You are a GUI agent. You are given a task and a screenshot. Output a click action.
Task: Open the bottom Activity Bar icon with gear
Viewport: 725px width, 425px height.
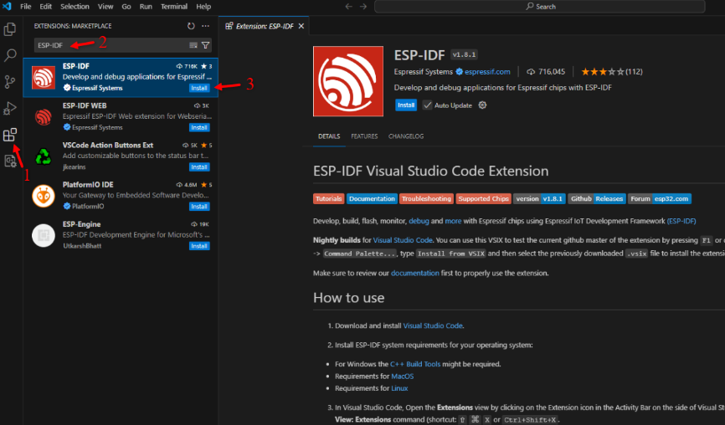(10, 161)
